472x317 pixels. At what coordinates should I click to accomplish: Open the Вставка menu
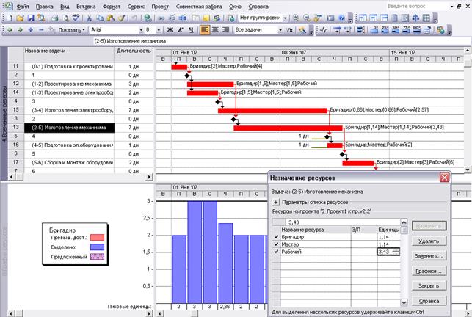coord(86,7)
